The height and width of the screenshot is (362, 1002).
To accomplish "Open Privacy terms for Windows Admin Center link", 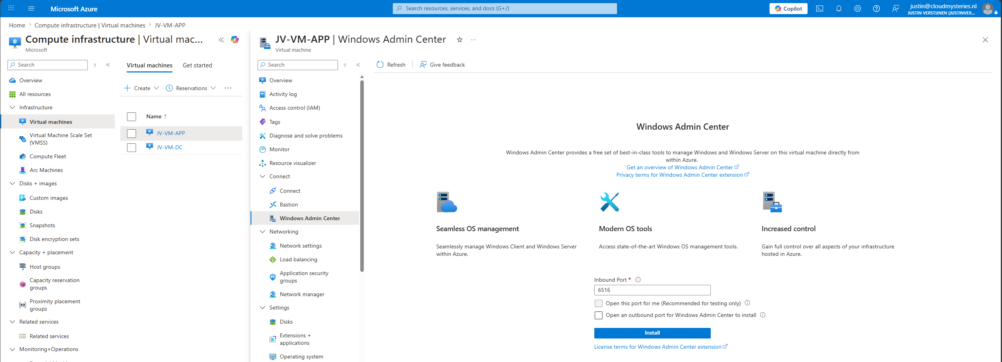I will coord(683,175).
